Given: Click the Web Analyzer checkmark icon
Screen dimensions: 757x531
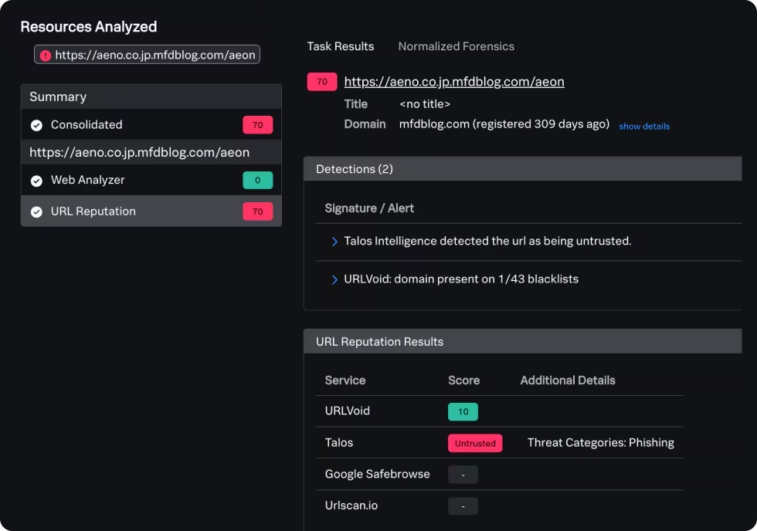Looking at the screenshot, I should 36,181.
